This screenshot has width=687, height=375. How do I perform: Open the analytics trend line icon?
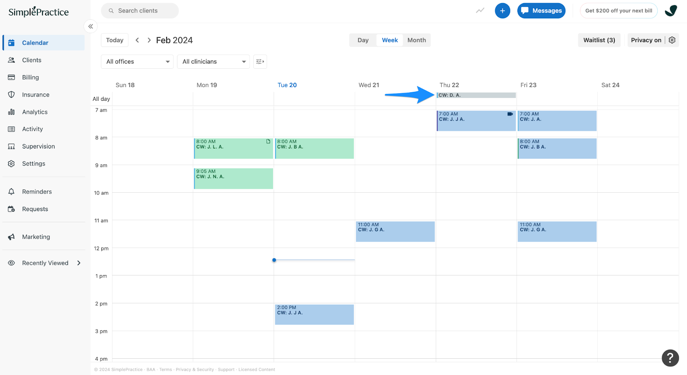pyautogui.click(x=480, y=11)
